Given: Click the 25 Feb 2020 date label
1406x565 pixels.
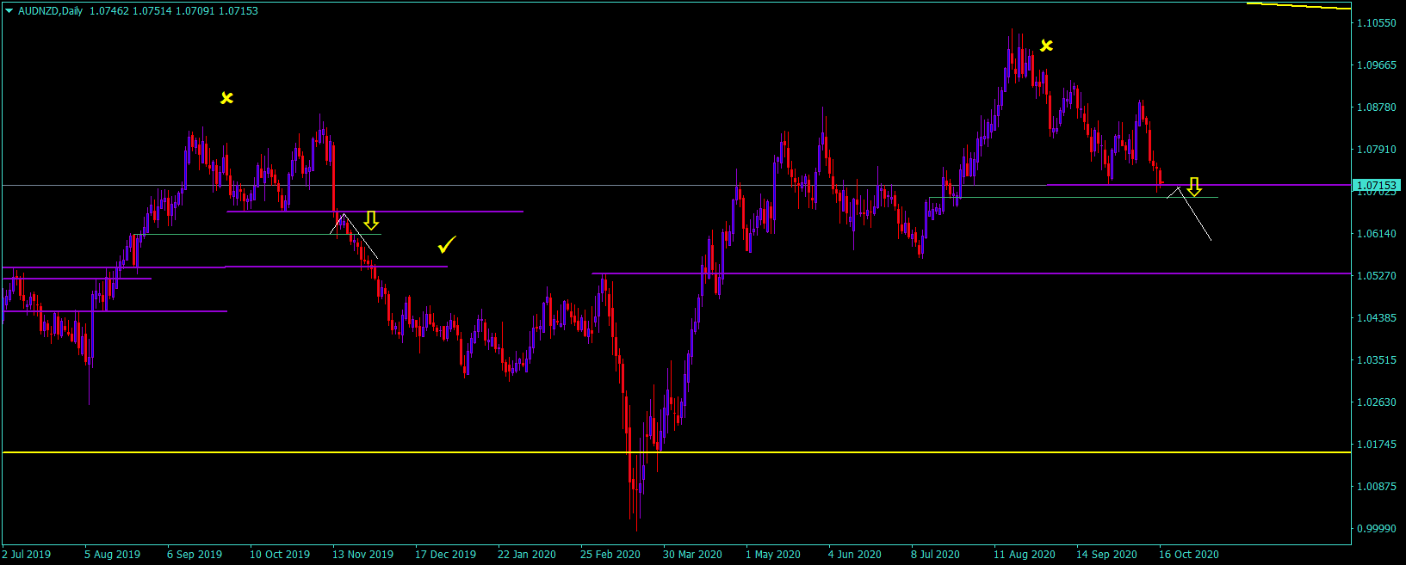Looking at the screenshot, I should (610, 555).
